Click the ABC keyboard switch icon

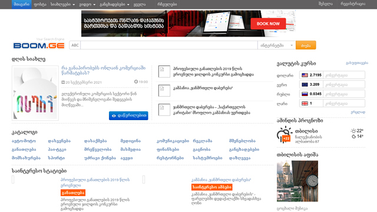point(75,45)
